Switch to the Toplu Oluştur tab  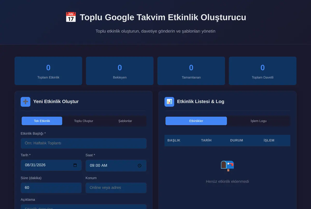83,121
